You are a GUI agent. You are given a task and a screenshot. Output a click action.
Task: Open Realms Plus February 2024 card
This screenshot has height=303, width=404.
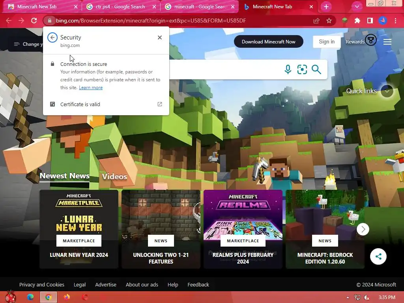243,229
